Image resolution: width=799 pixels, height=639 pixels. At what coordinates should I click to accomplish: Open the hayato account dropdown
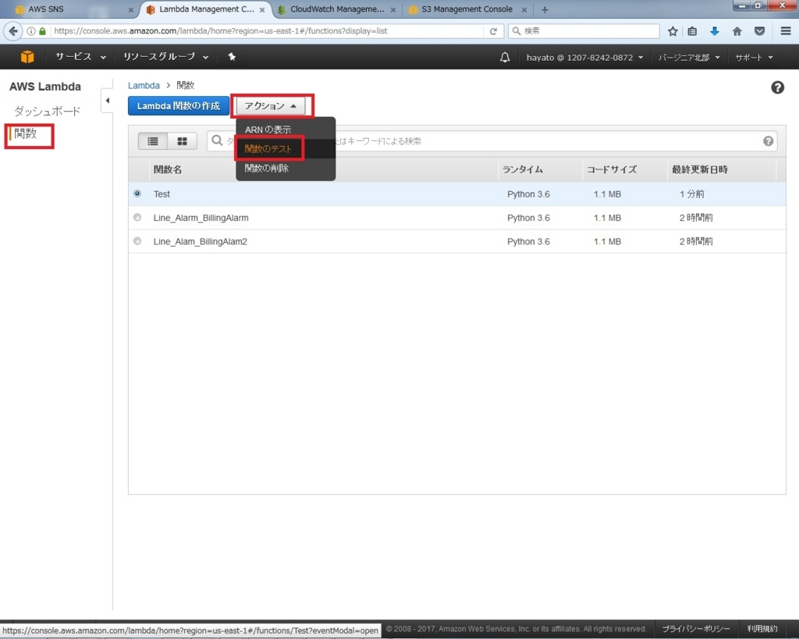(x=584, y=58)
